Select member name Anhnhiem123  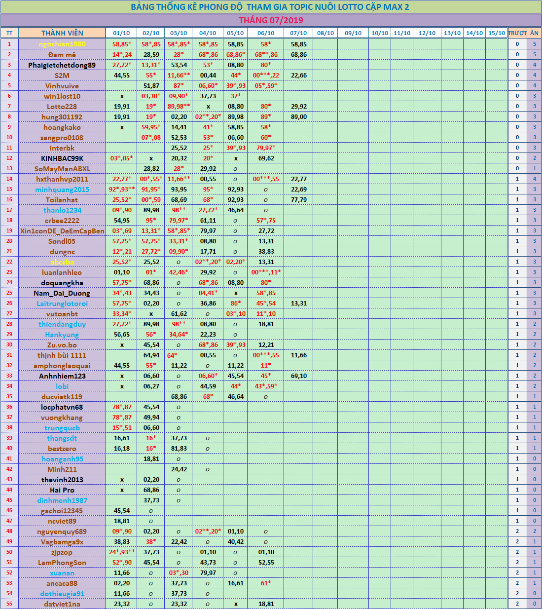[x=62, y=376]
